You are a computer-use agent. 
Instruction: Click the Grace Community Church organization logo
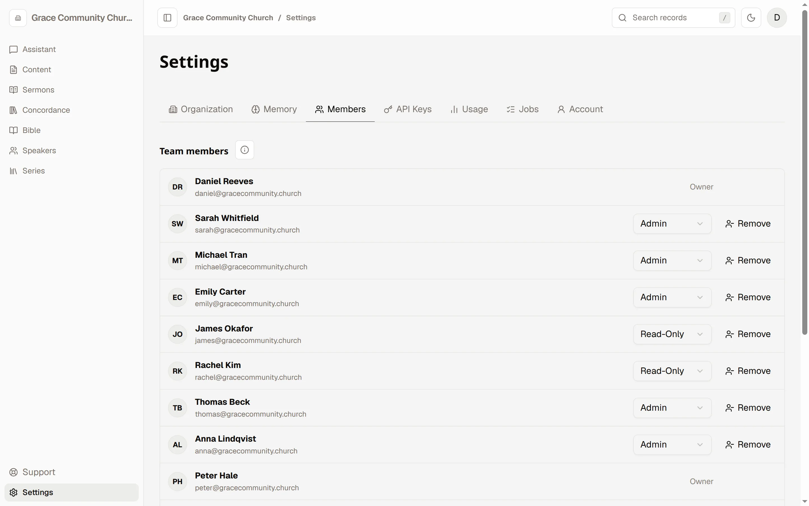(18, 18)
